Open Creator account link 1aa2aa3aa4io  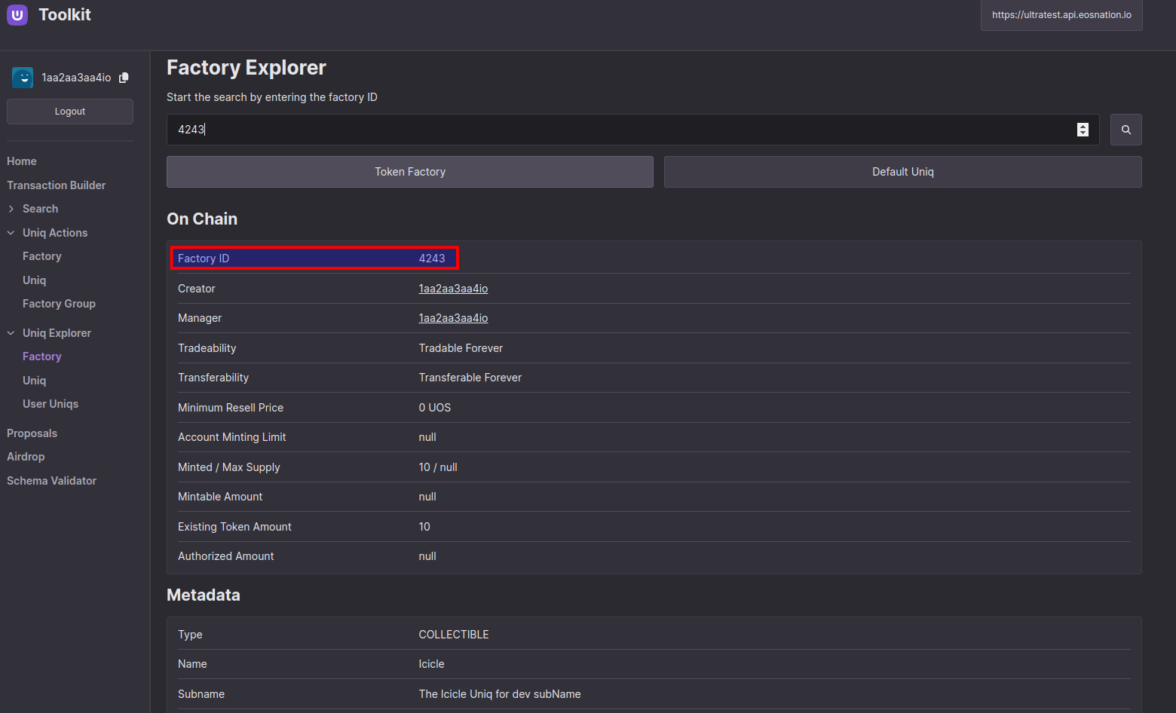(453, 289)
